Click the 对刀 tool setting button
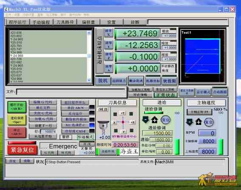Screen dimensions: 241x190 (103, 109)
